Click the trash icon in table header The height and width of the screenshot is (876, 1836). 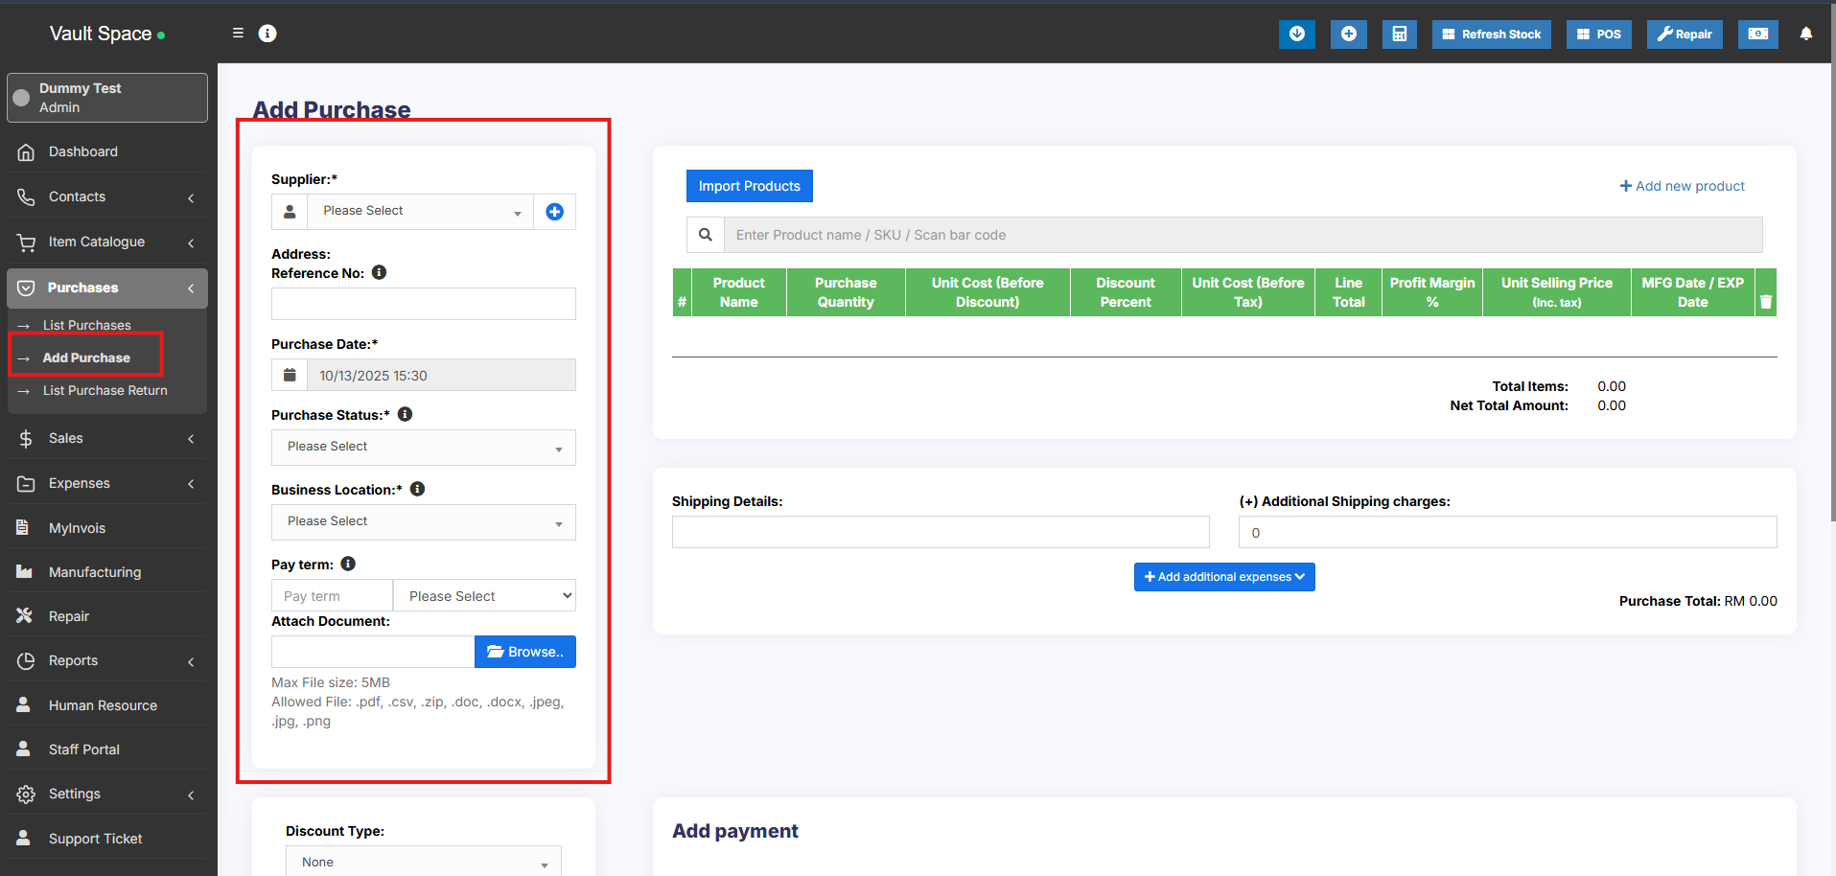click(x=1765, y=302)
